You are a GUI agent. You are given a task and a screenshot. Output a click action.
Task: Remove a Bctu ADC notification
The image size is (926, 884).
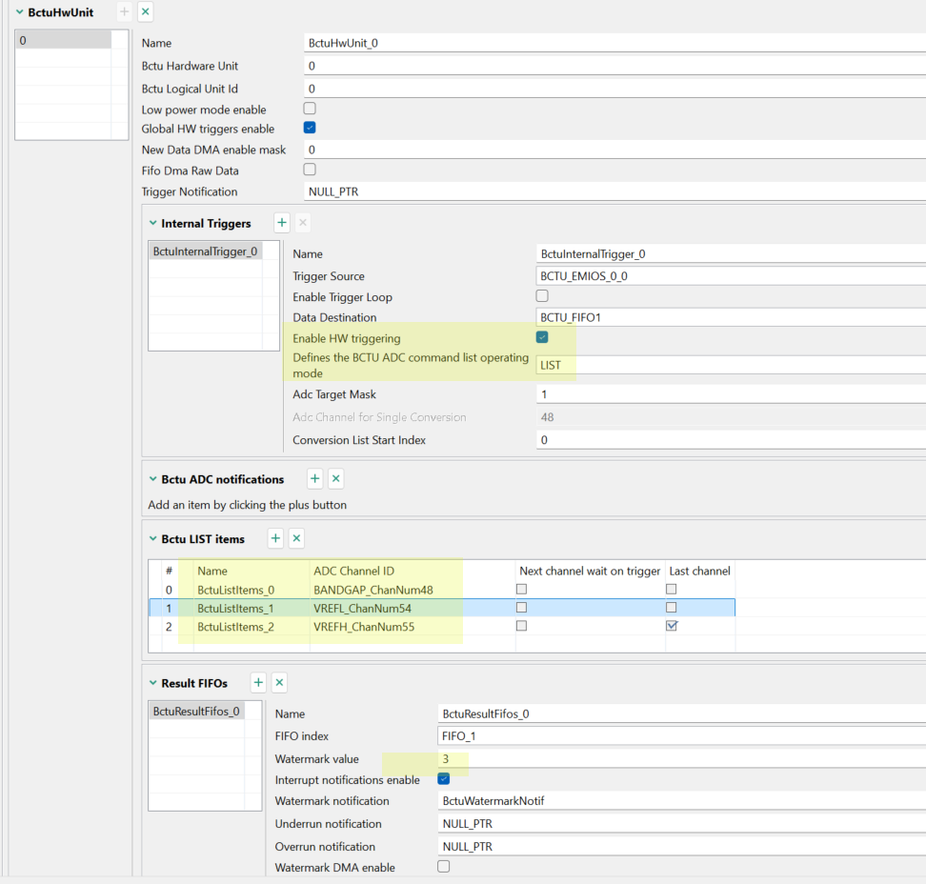(336, 479)
